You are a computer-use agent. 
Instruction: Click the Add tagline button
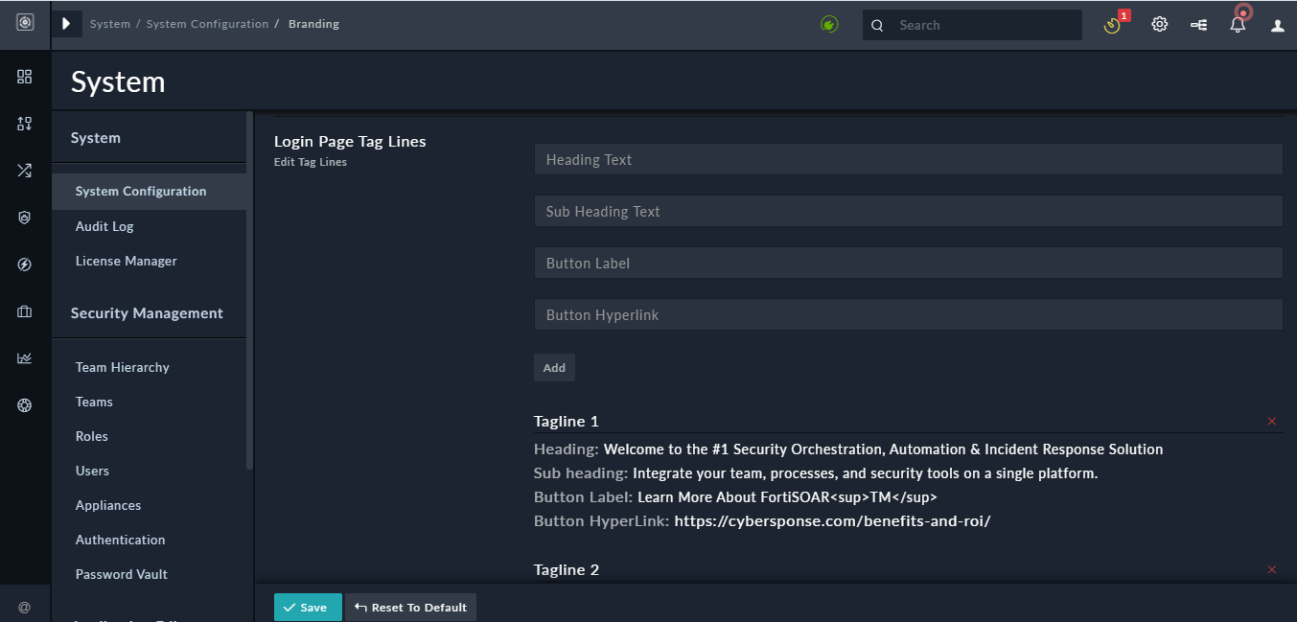[554, 367]
